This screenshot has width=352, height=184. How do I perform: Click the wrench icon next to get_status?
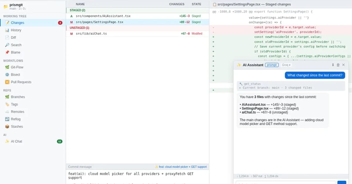pyautogui.click(x=241, y=84)
